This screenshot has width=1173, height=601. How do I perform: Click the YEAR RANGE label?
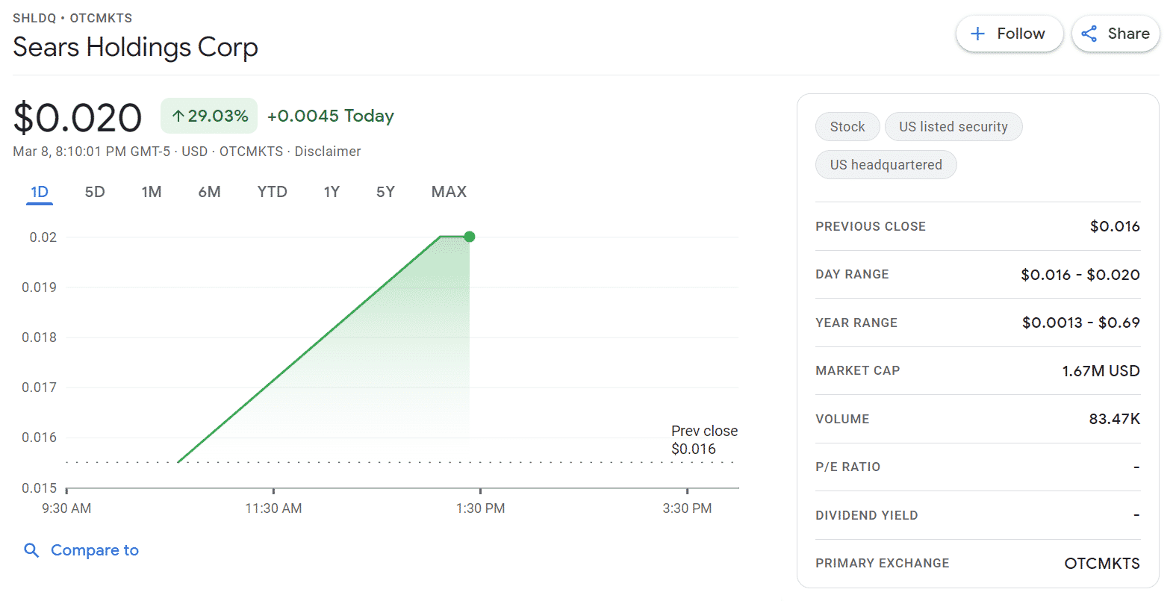[856, 323]
